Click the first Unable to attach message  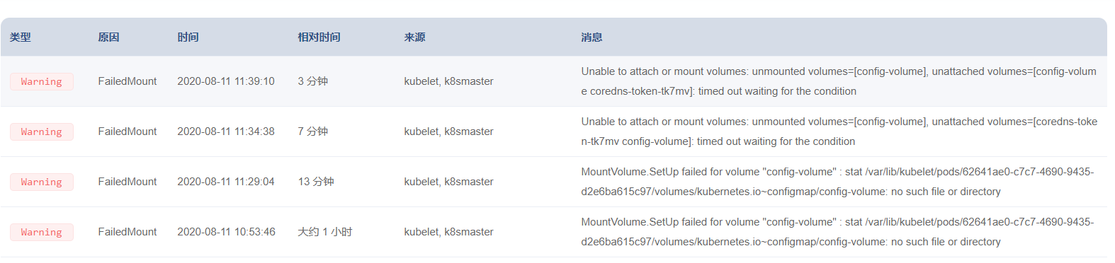point(839,81)
